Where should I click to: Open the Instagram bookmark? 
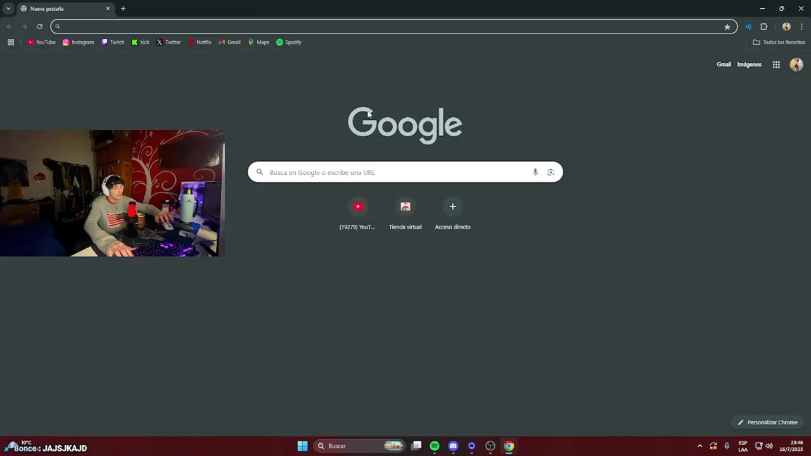(x=78, y=42)
